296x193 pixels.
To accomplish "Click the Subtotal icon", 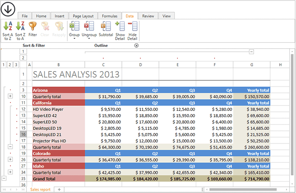I will (106, 30).
